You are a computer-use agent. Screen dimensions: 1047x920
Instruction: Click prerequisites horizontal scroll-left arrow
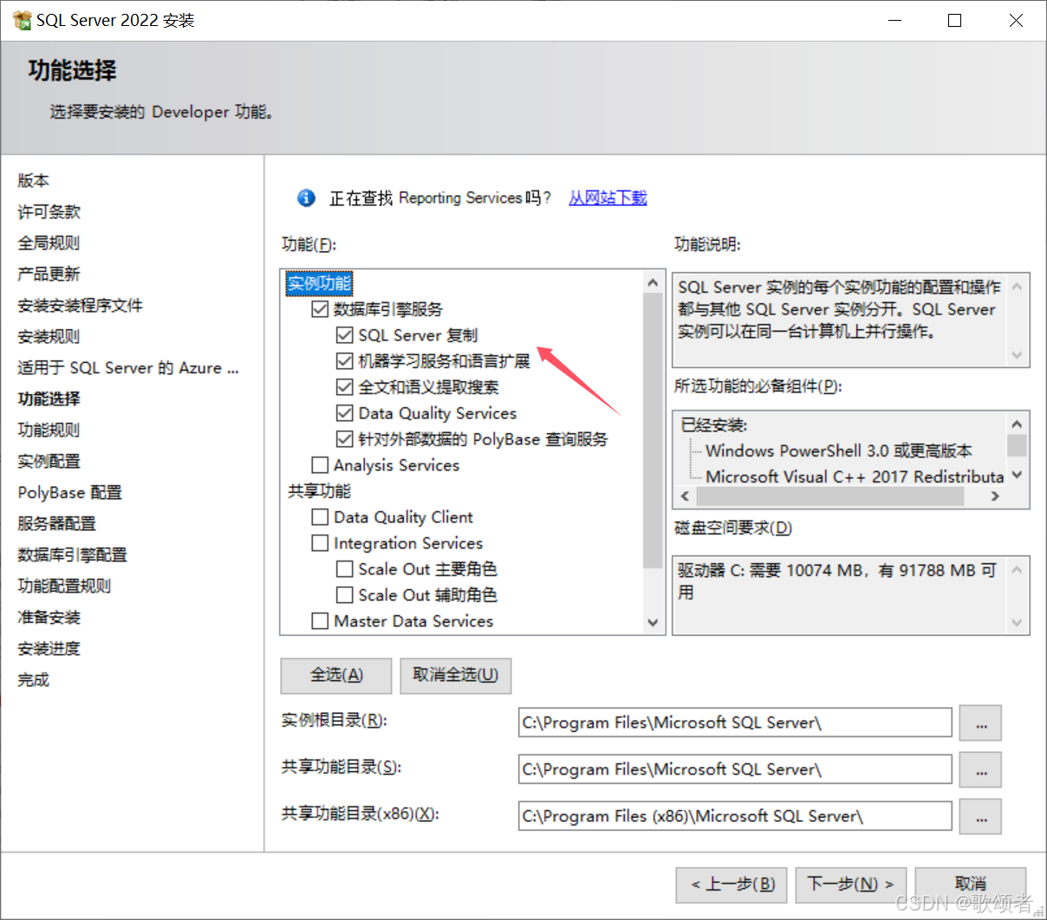point(686,496)
